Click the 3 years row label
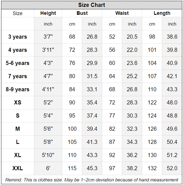This screenshot has height=185, width=183. tap(18, 37)
